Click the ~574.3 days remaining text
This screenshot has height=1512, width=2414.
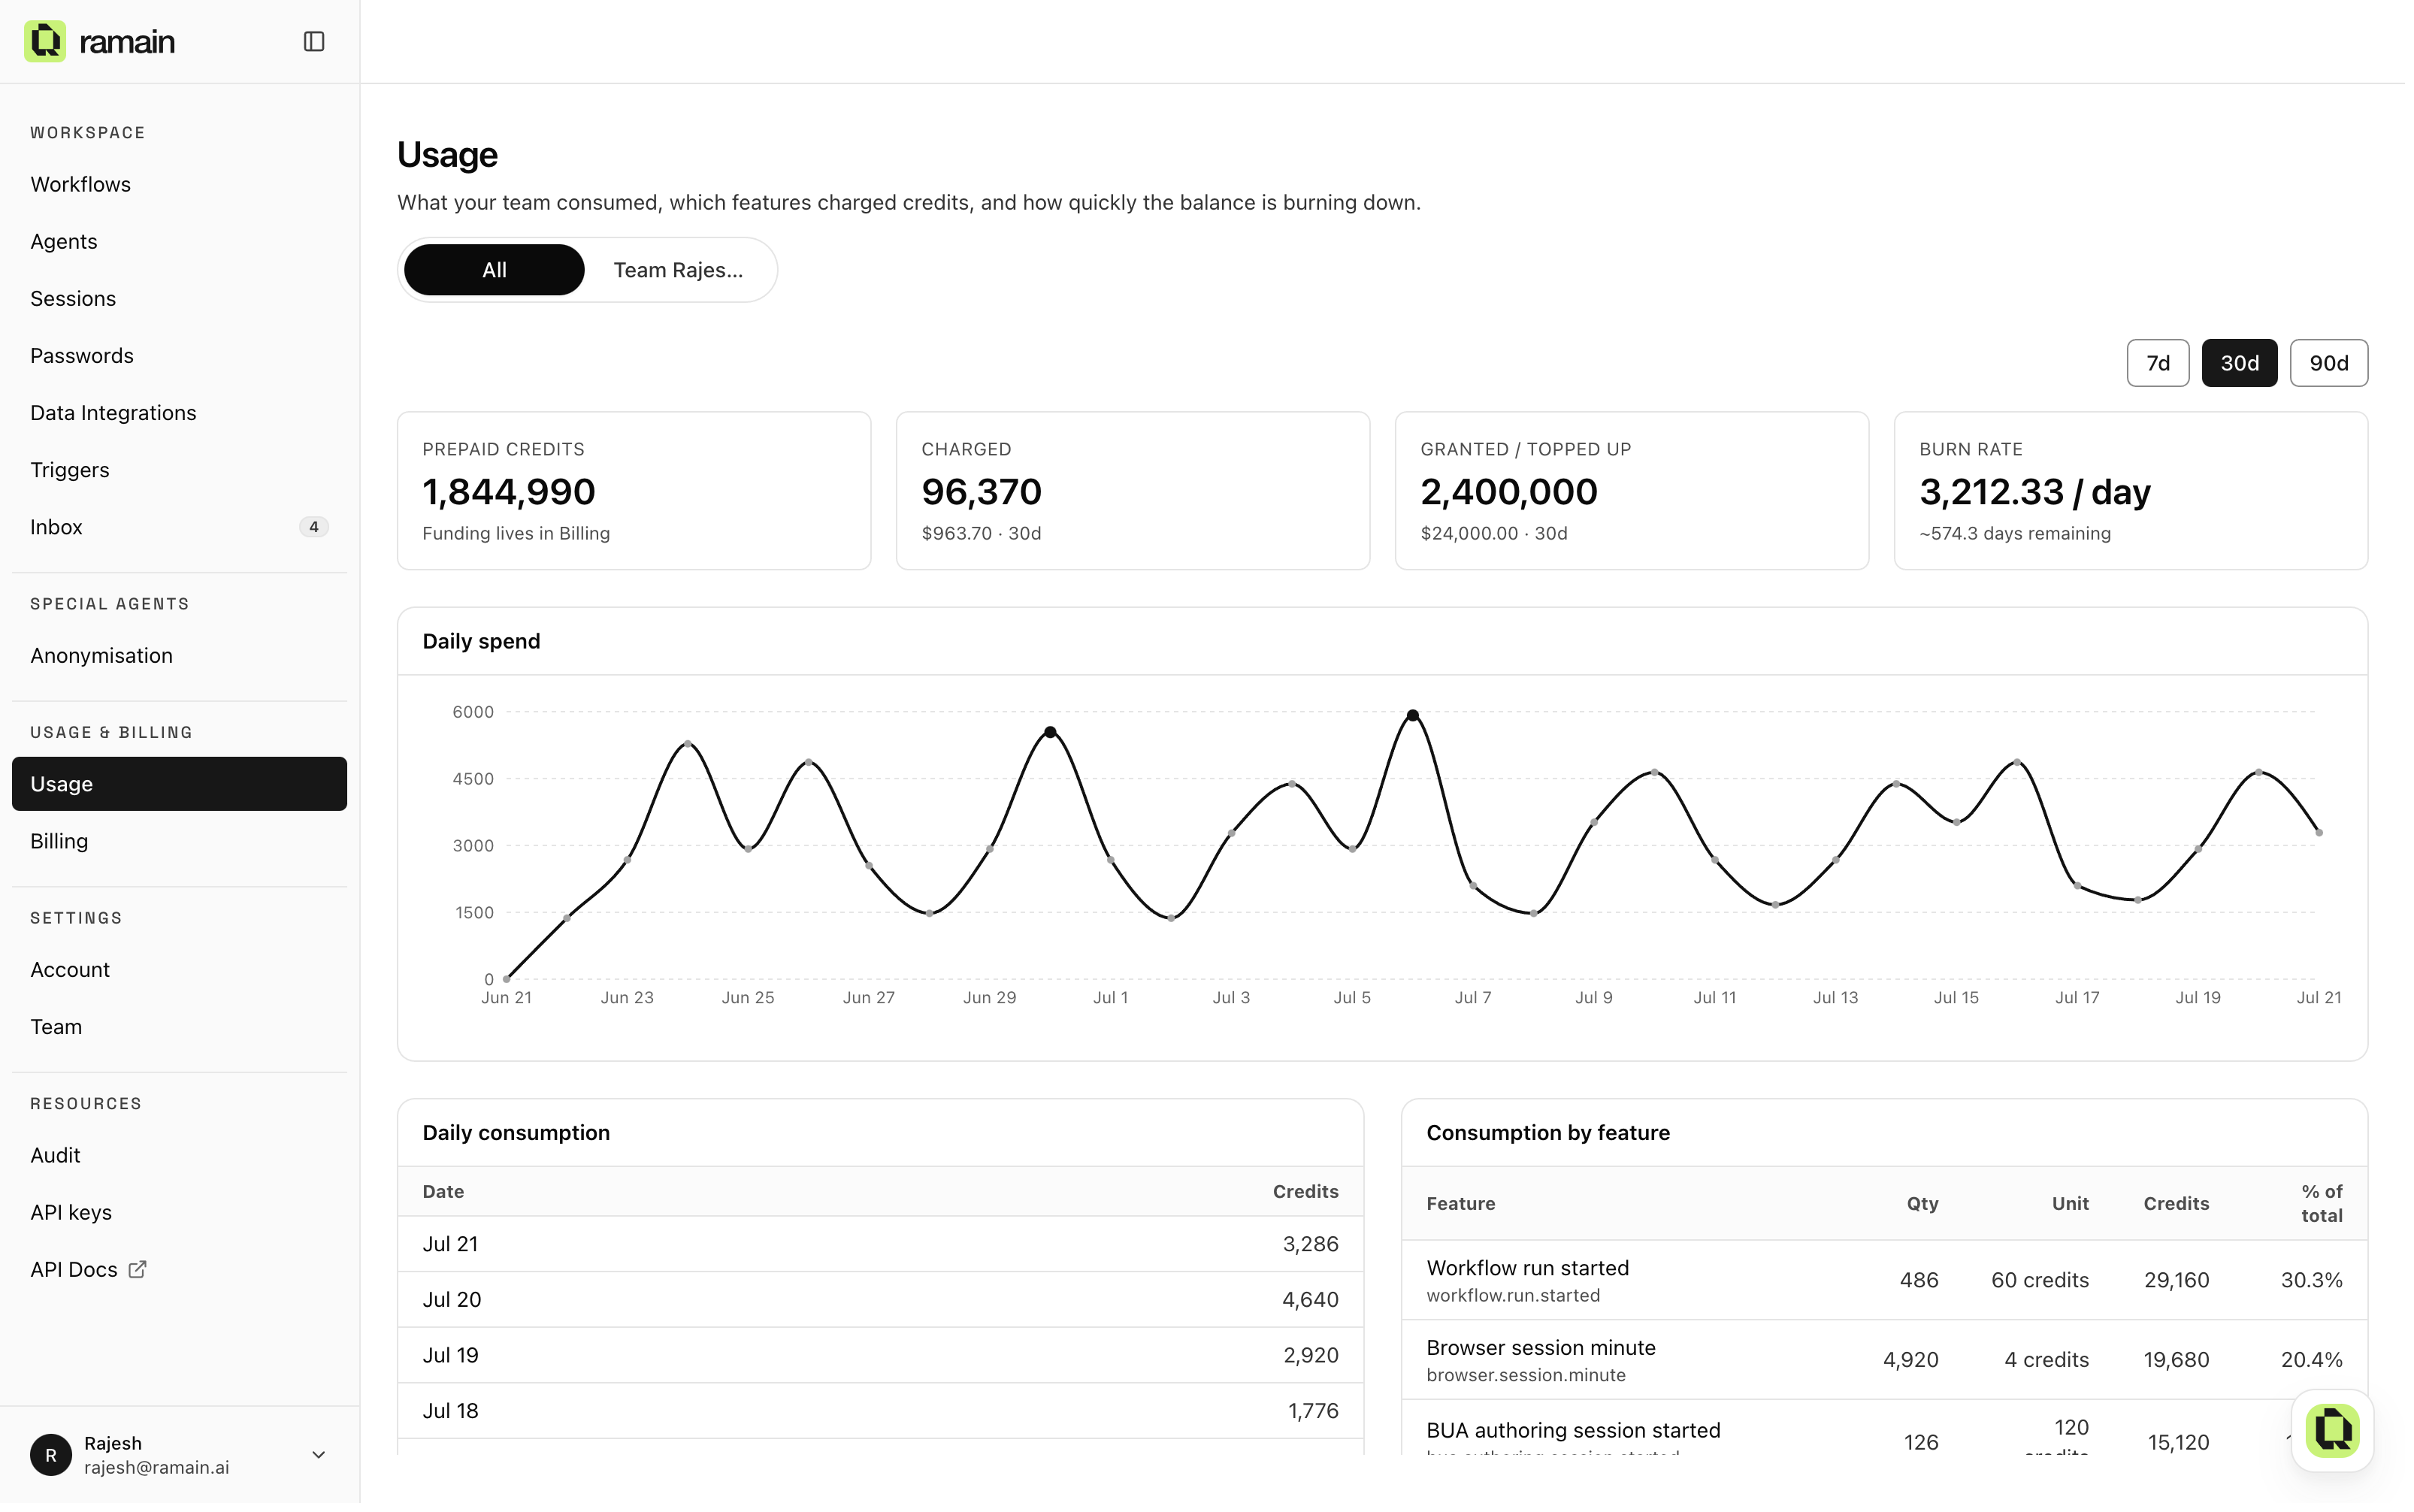point(2015,534)
